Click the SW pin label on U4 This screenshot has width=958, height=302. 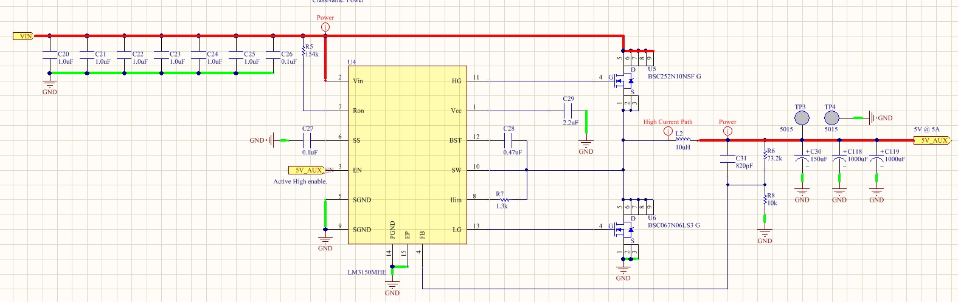coord(456,170)
